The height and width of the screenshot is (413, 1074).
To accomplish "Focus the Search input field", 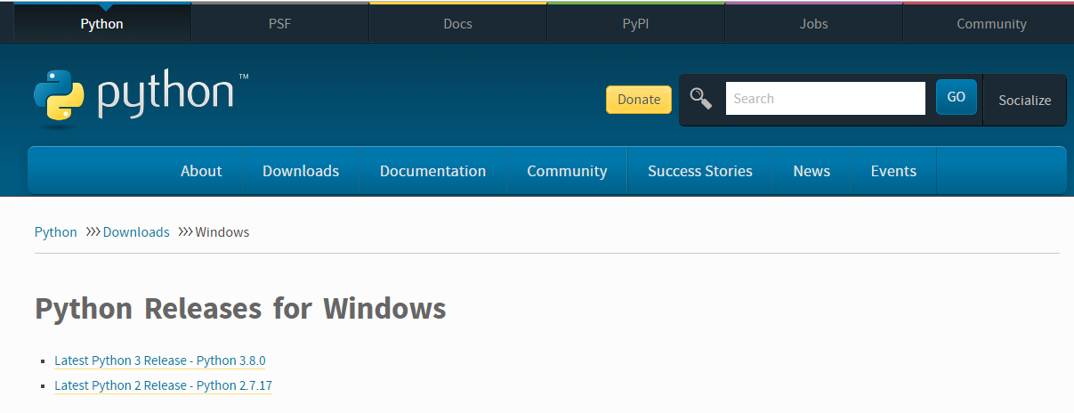I will [825, 98].
